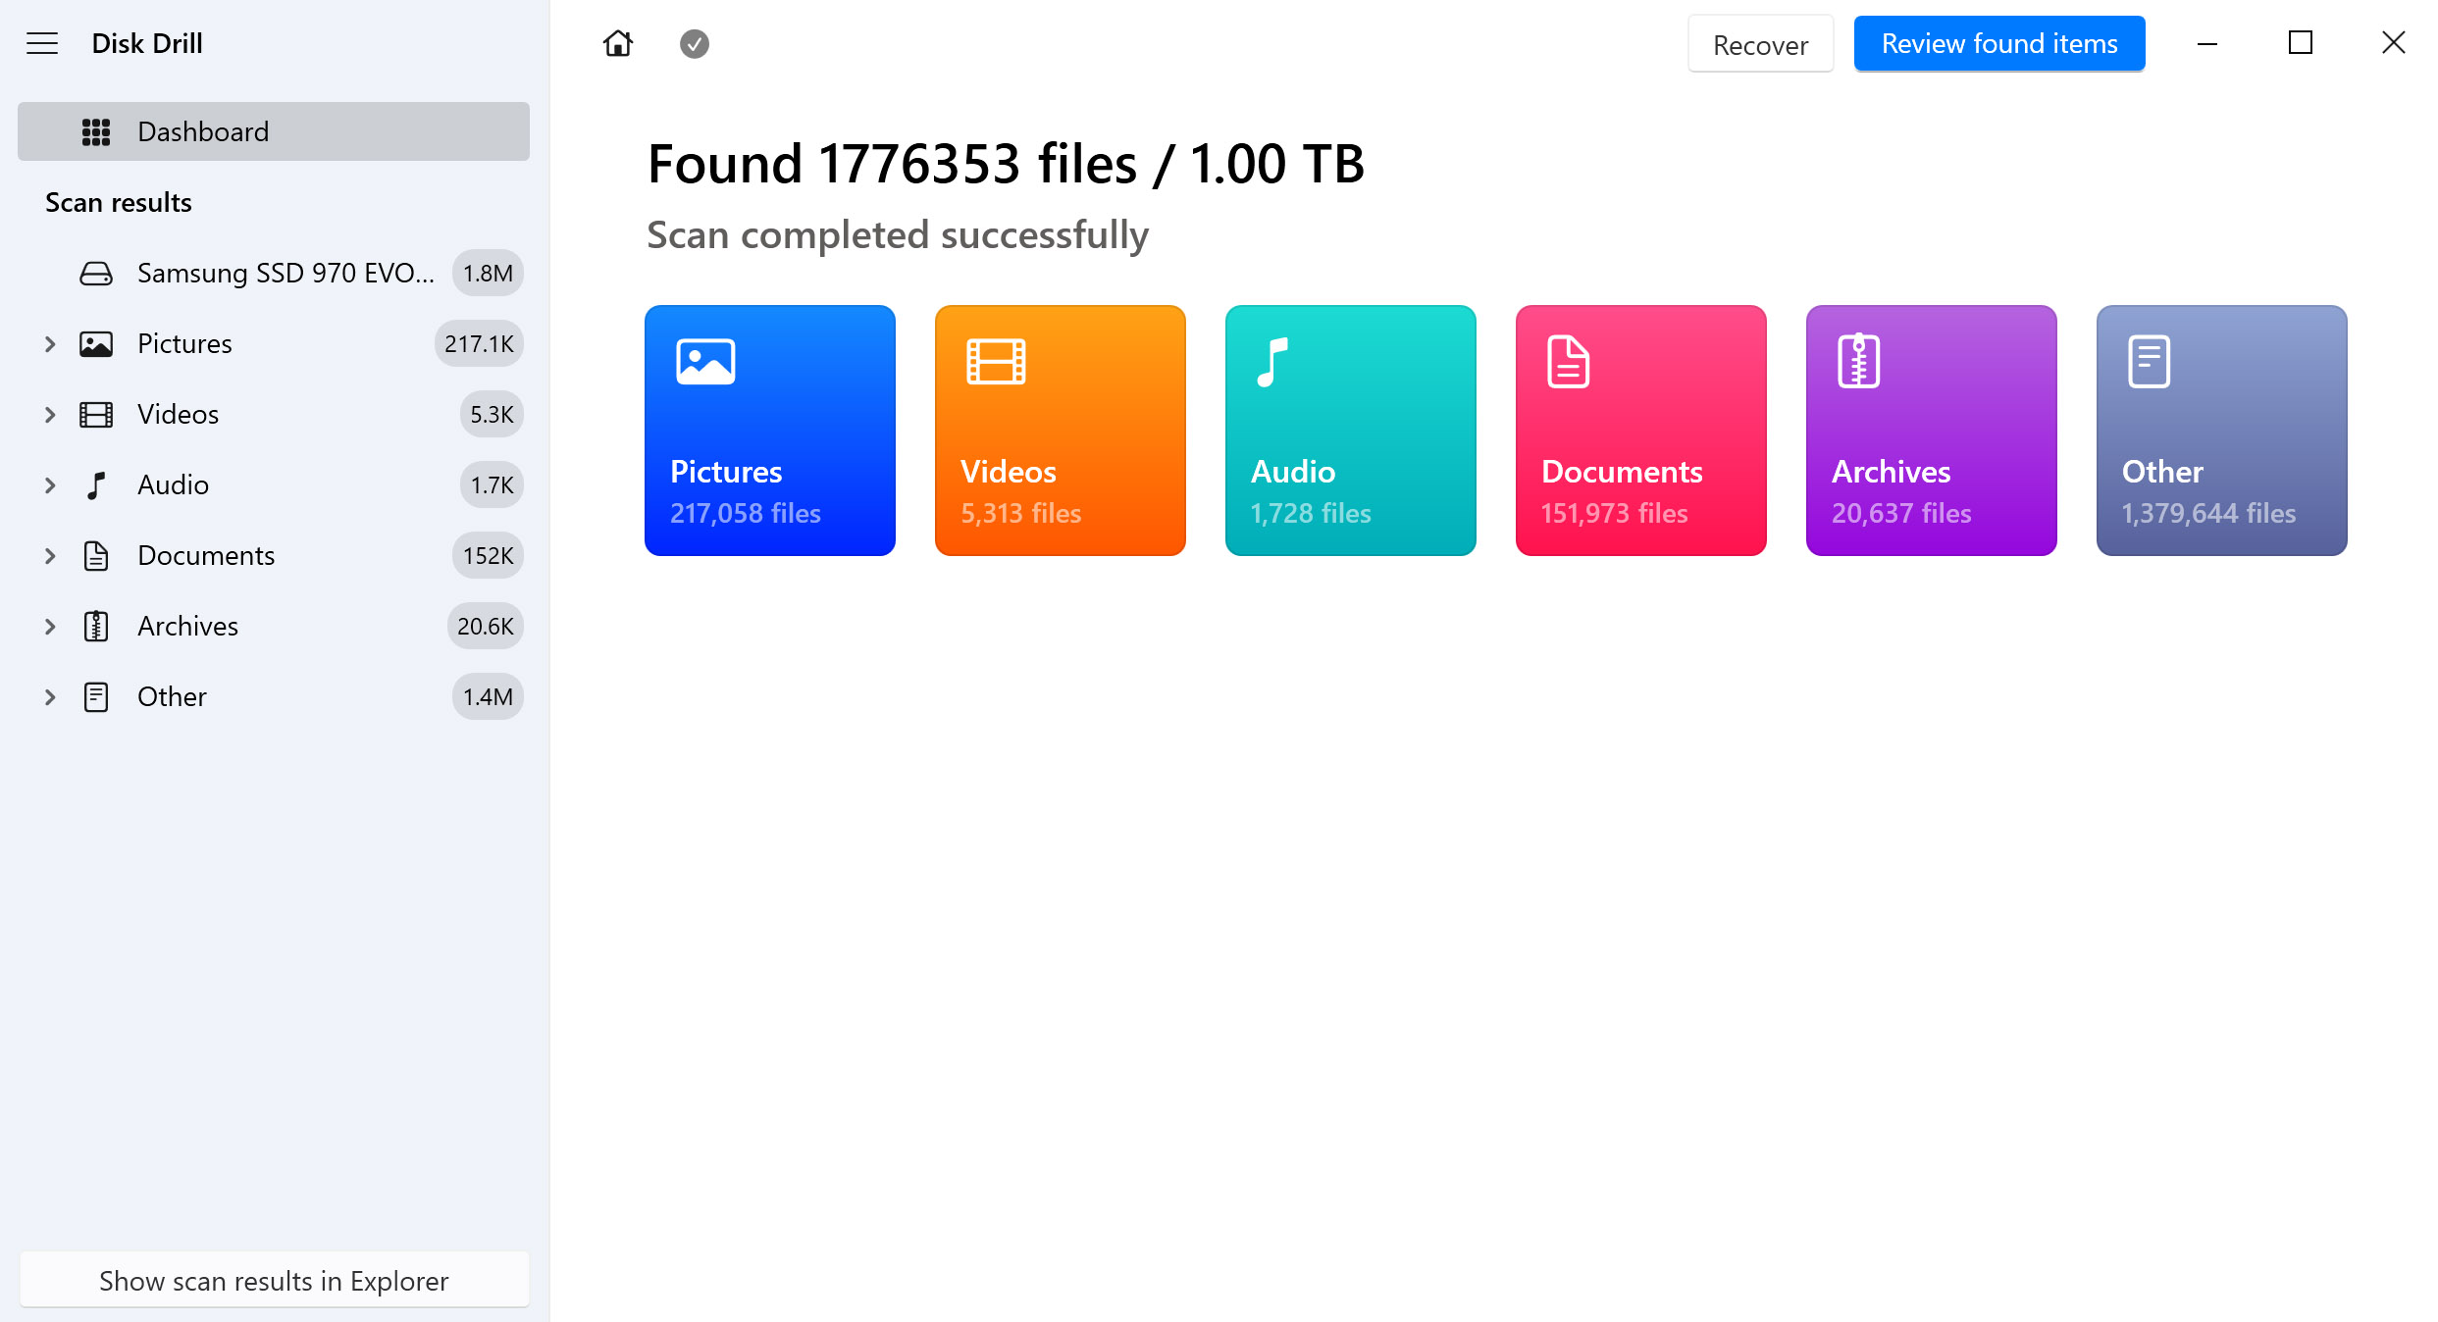Screen dimensions: 2438x1322
Task: Click the Review found items button
Action: (x=1999, y=42)
